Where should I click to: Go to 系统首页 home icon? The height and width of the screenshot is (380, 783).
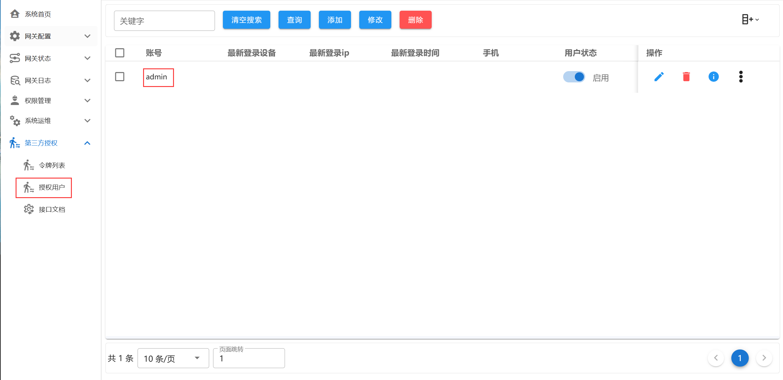pyautogui.click(x=15, y=14)
